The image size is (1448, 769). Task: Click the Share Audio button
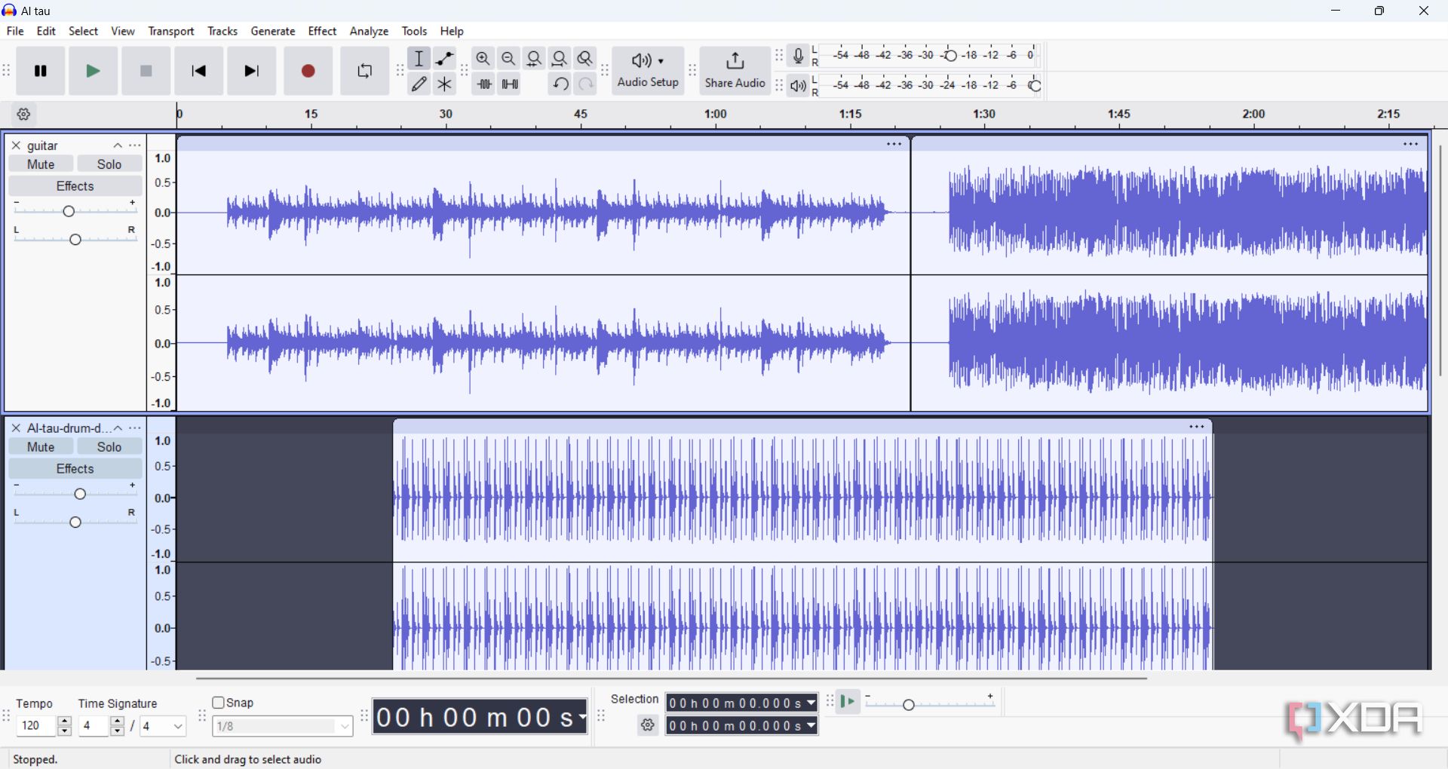pyautogui.click(x=735, y=72)
